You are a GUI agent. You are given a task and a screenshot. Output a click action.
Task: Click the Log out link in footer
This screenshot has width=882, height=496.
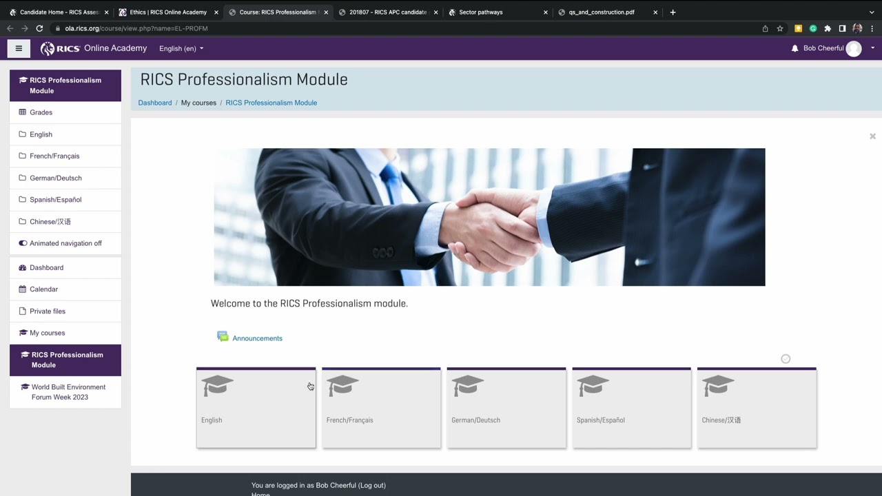point(371,485)
